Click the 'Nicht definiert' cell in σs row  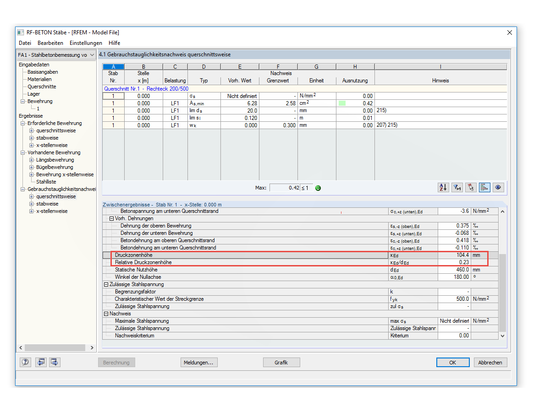click(x=240, y=96)
